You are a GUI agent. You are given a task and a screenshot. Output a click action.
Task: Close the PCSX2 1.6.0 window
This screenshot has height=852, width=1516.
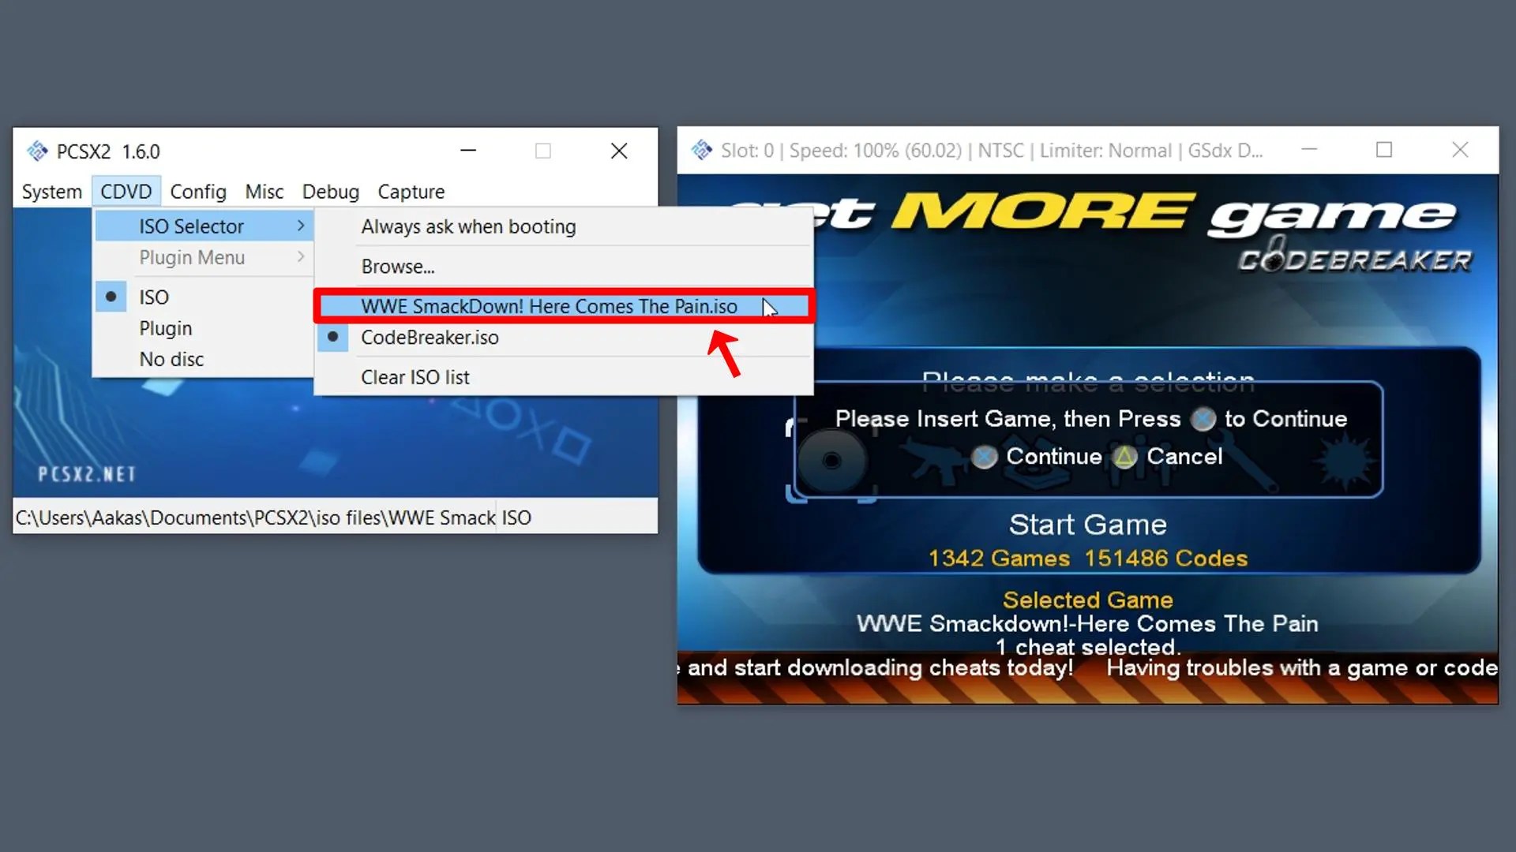coord(619,151)
